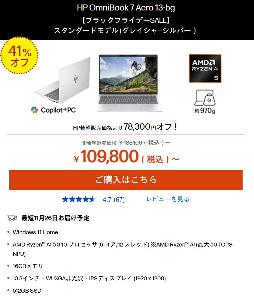Select the Windows 11 Home spec line
Viewport: 254px width, 304px height.
click(x=35, y=232)
